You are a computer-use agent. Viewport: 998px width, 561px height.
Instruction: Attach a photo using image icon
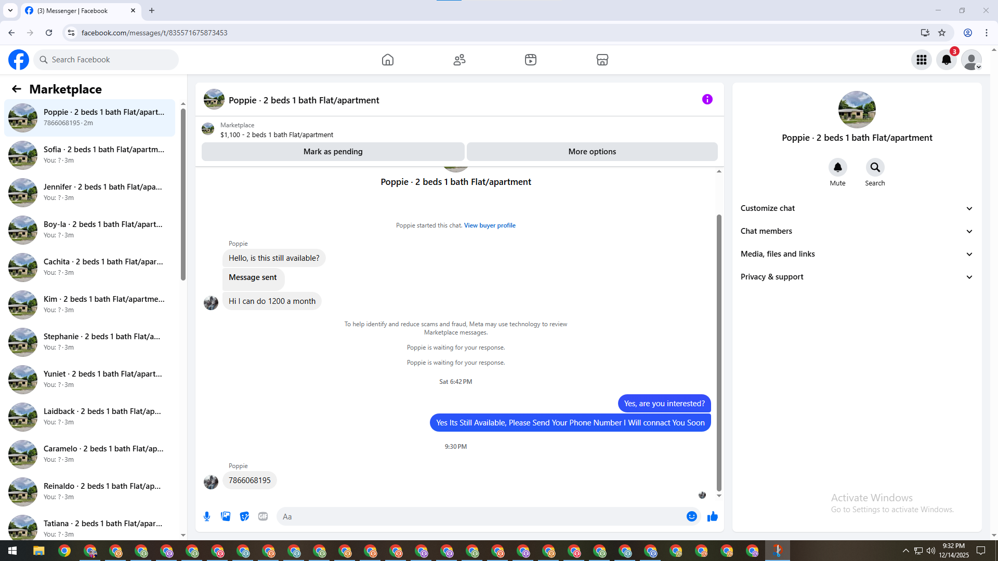click(x=226, y=516)
